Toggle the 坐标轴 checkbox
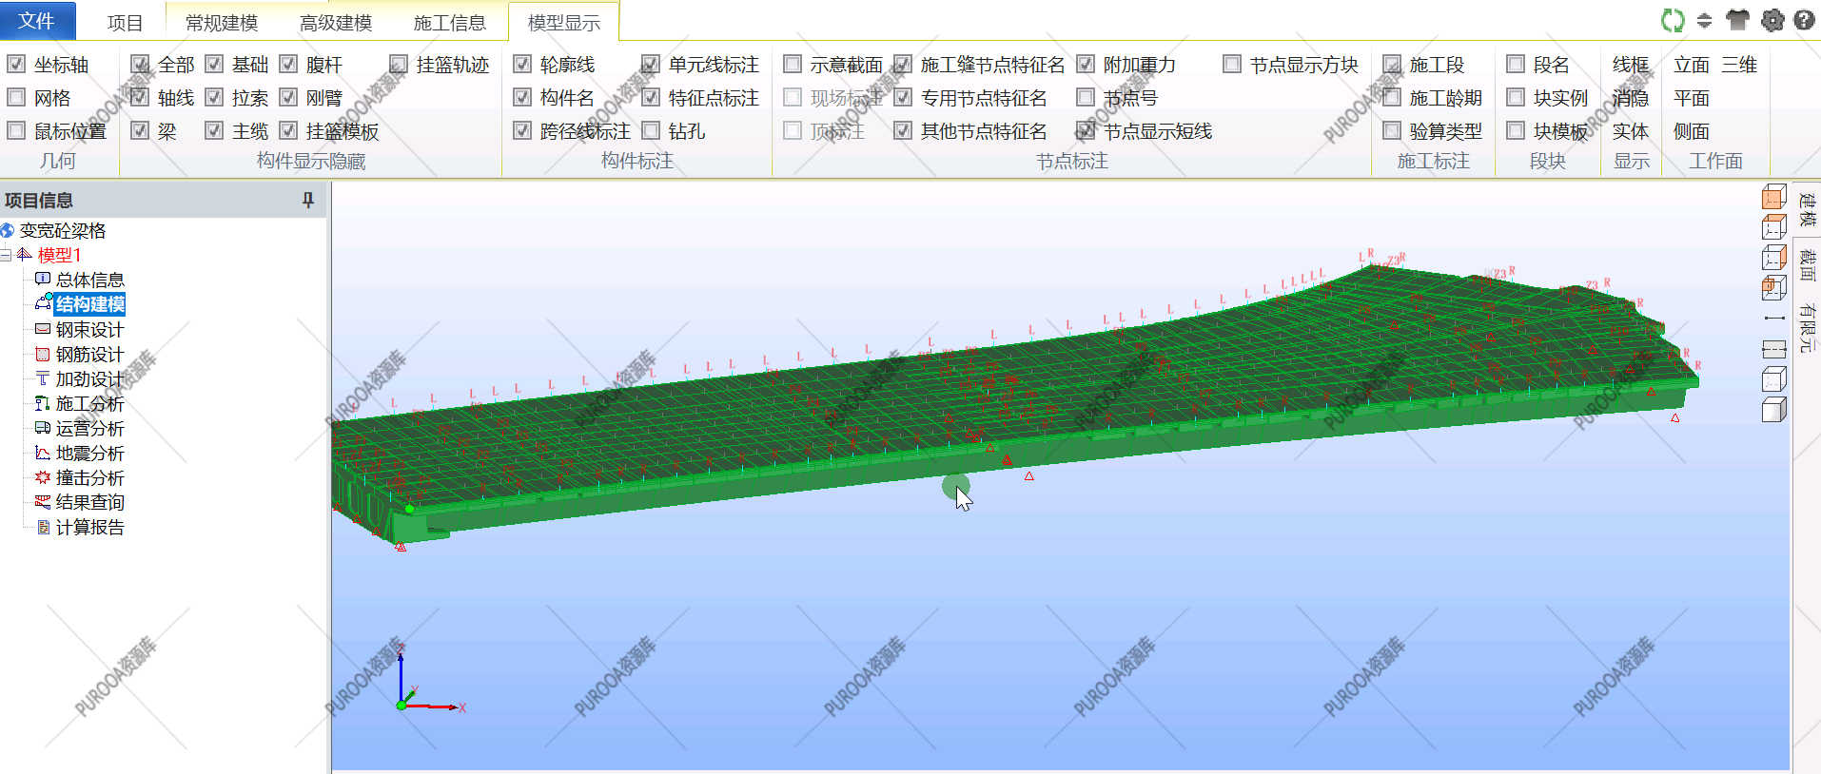 pos(16,64)
